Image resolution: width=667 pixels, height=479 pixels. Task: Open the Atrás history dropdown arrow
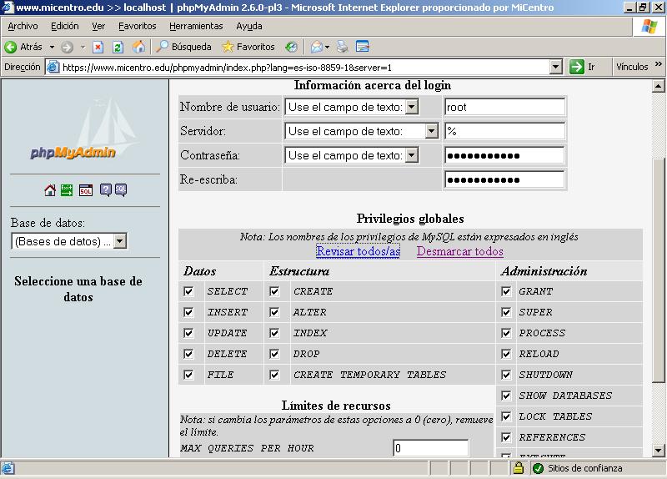[52, 47]
